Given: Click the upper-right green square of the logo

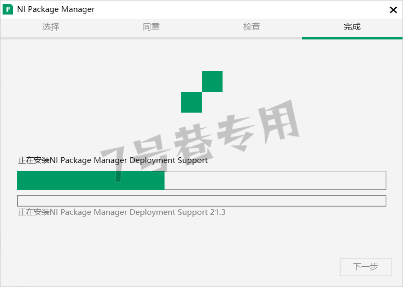Looking at the screenshot, I should pos(212,81).
